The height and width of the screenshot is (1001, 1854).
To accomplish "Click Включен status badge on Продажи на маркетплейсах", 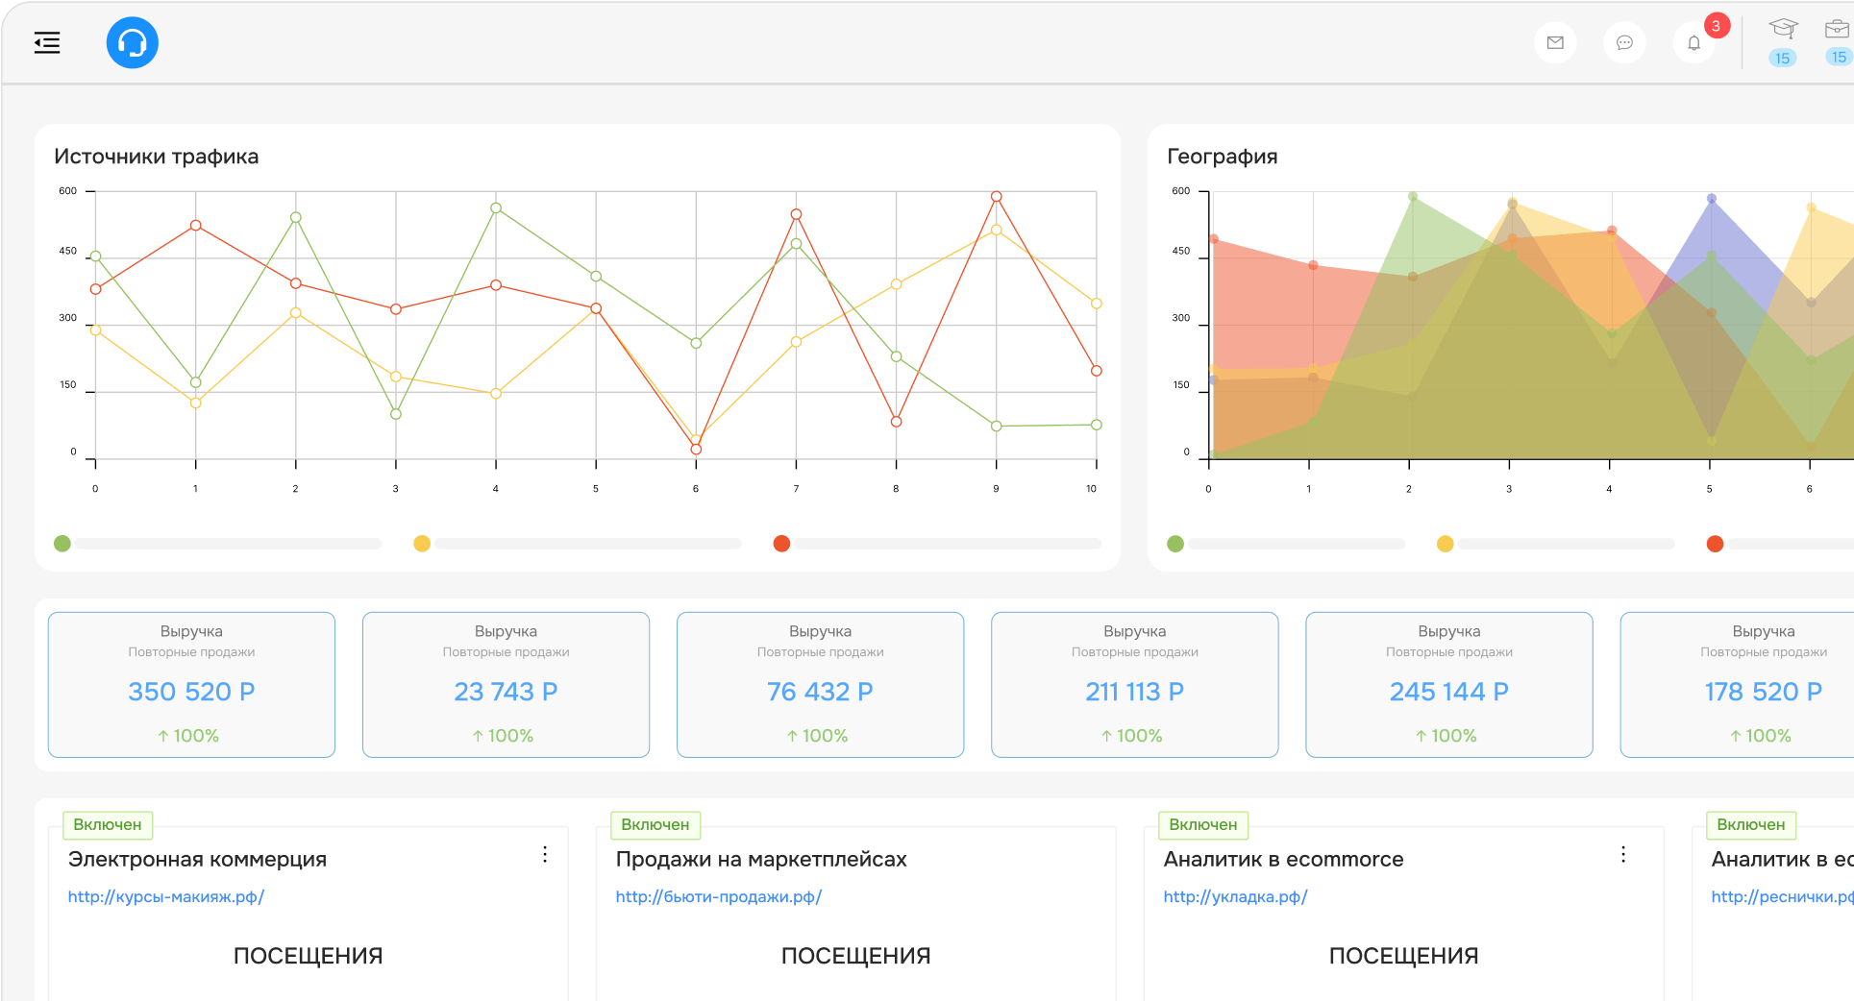I will click(655, 825).
